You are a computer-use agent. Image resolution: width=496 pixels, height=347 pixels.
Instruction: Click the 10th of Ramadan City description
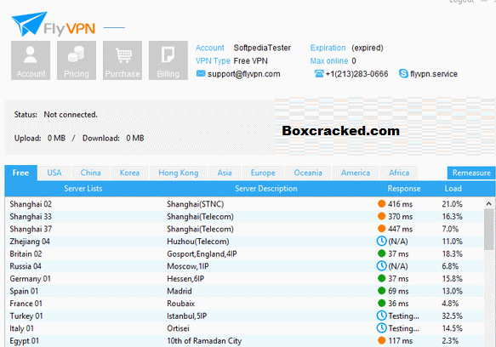pyautogui.click(x=204, y=341)
